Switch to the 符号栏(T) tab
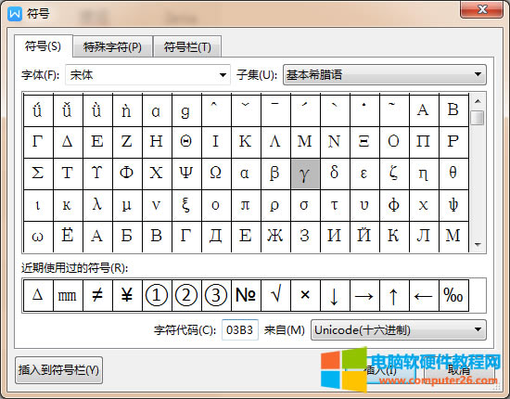Viewport: 510px width, 399px height. coord(187,47)
